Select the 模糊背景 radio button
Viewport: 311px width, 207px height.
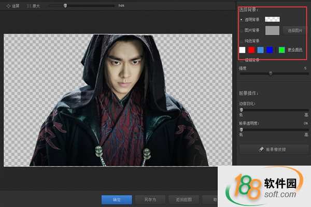click(x=242, y=60)
